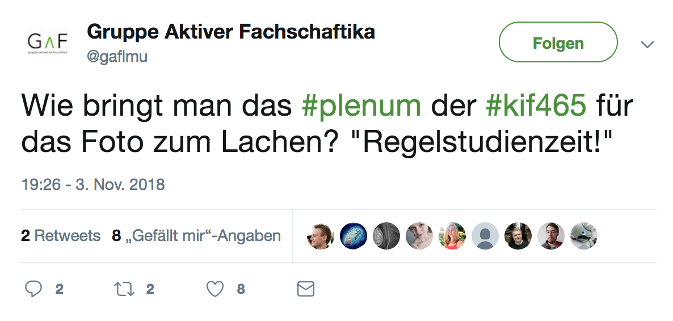Open the #kif465 hashtag
The image size is (673, 321).
(536, 106)
